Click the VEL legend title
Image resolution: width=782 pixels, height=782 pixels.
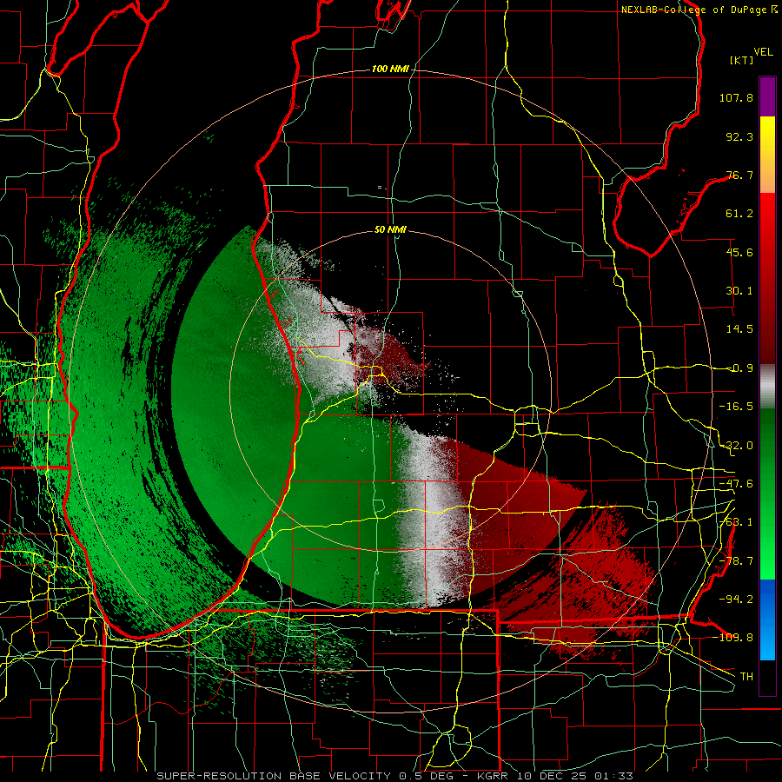pos(763,52)
